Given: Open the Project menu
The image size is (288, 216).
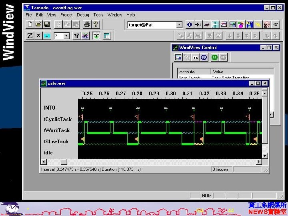Looking at the screenshot, I should 66,15.
